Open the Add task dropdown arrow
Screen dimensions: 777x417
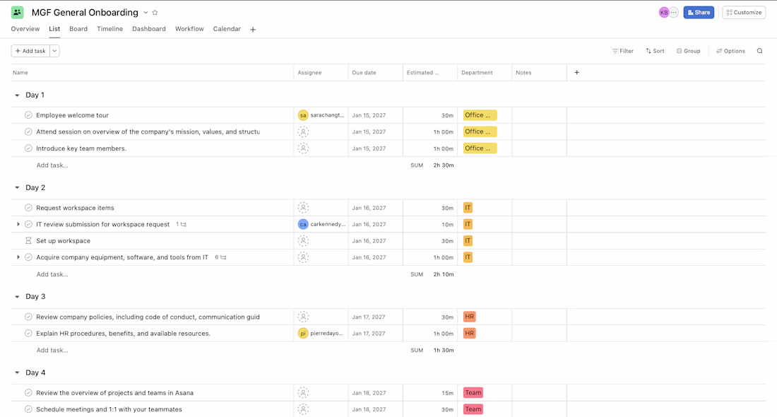(x=54, y=51)
